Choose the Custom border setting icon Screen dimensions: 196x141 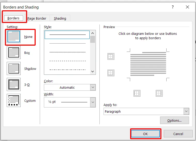(14, 101)
